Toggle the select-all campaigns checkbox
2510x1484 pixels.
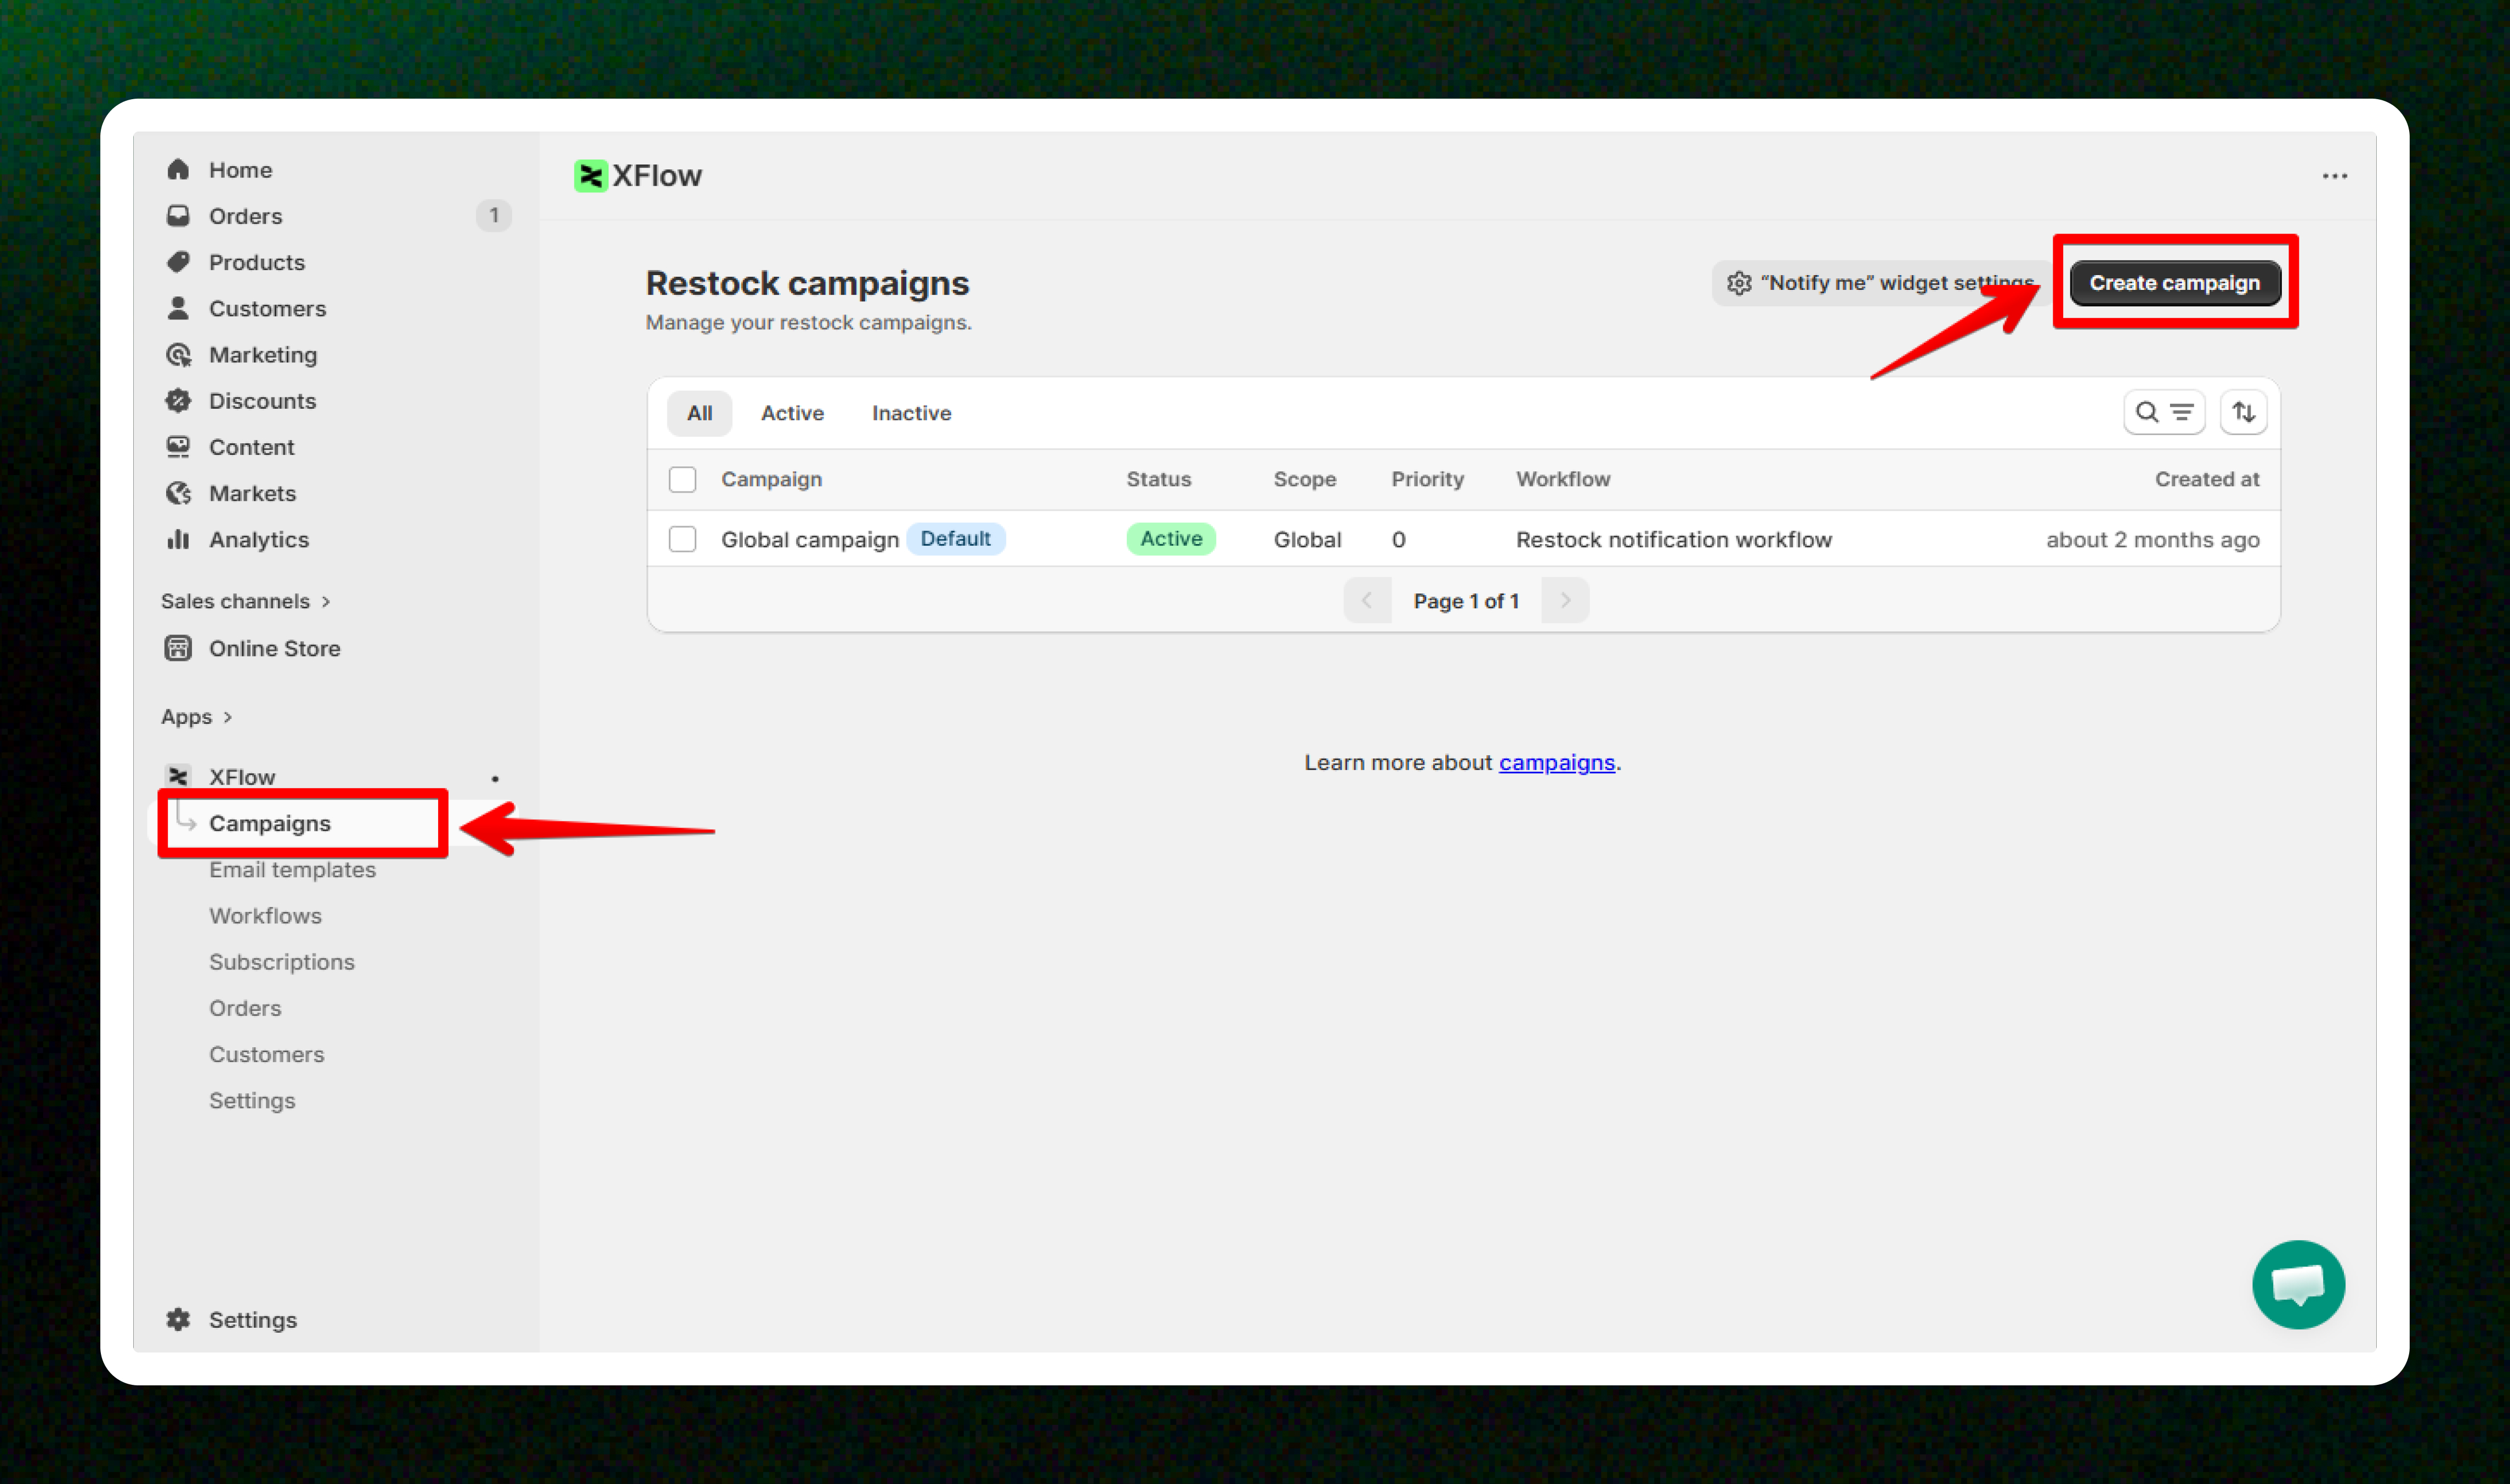tap(682, 479)
